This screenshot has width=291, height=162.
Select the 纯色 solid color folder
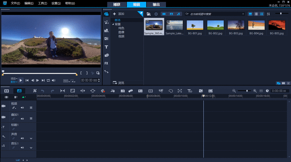pyautogui.click(x=121, y=28)
